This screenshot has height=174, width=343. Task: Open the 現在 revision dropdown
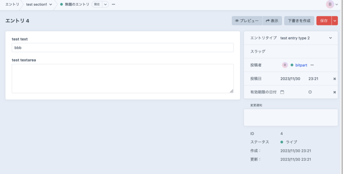(x=105, y=4)
